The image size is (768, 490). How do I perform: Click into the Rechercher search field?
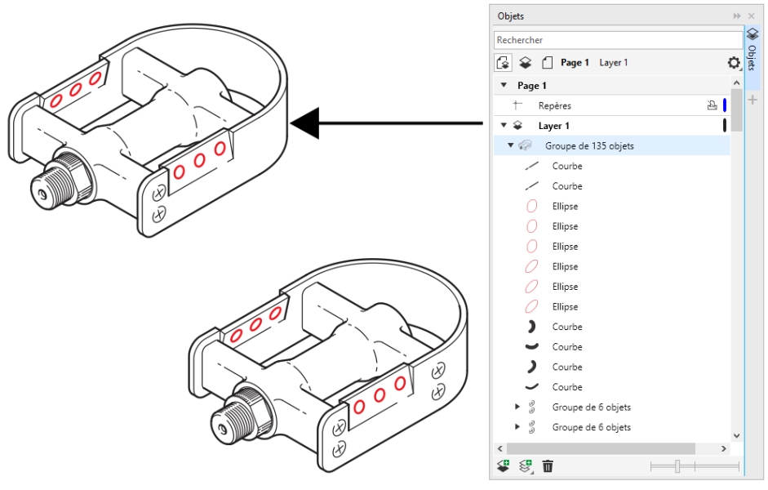(616, 40)
